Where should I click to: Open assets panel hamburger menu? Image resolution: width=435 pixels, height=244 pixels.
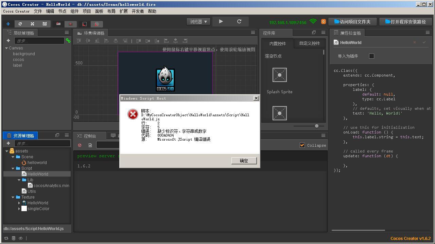67,135
